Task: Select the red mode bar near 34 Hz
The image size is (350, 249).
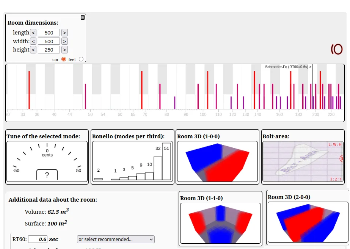Action: point(29,90)
